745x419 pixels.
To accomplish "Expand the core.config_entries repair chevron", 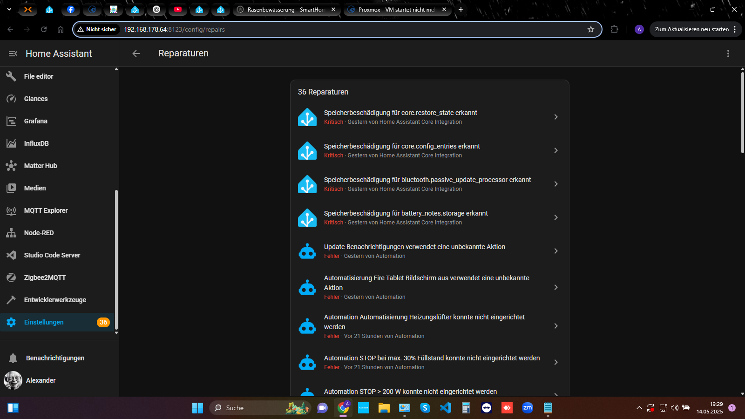I will [x=555, y=150].
